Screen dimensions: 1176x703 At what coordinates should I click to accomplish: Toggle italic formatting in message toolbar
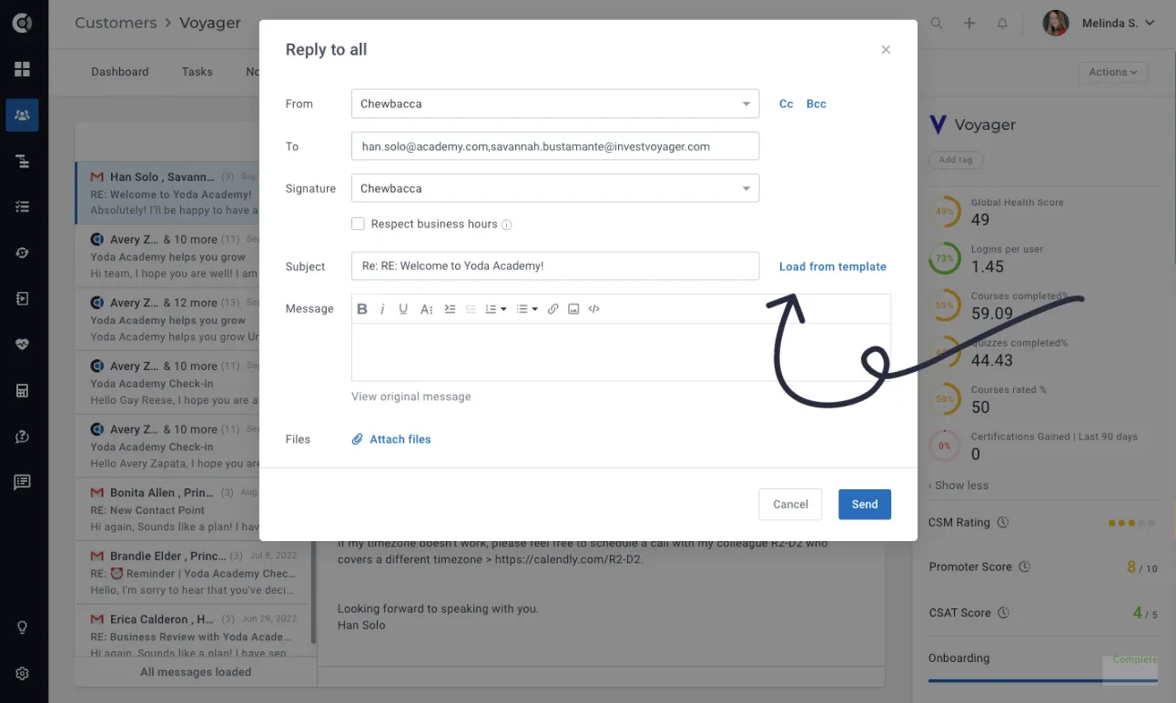[382, 309]
